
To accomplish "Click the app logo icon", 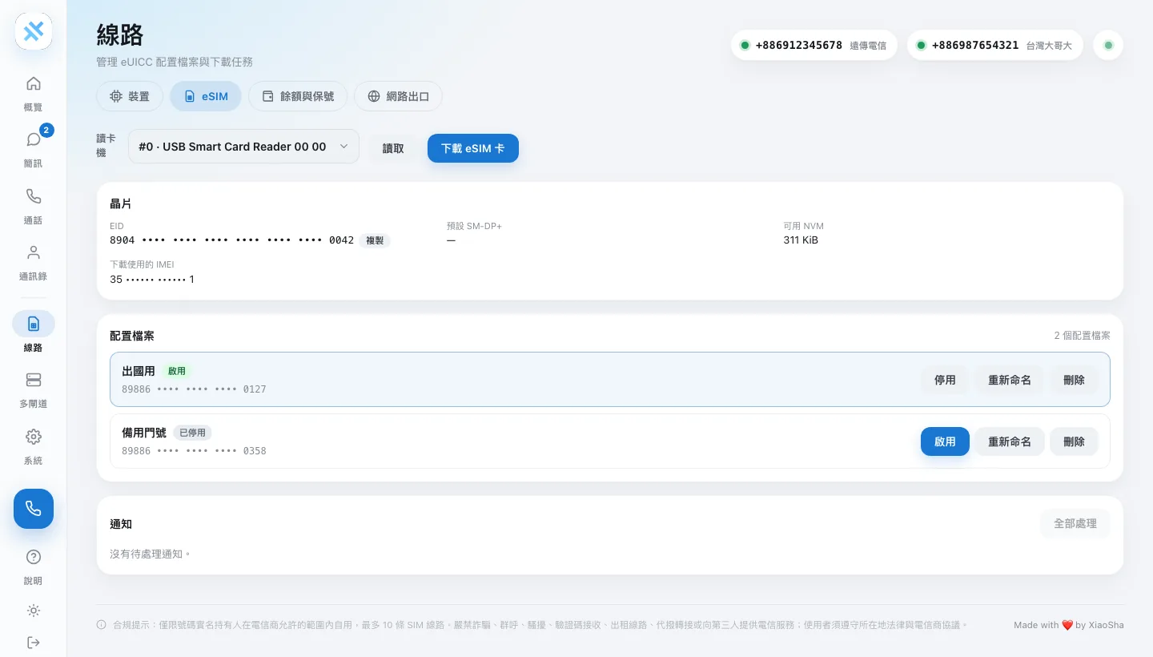I will pos(34,31).
